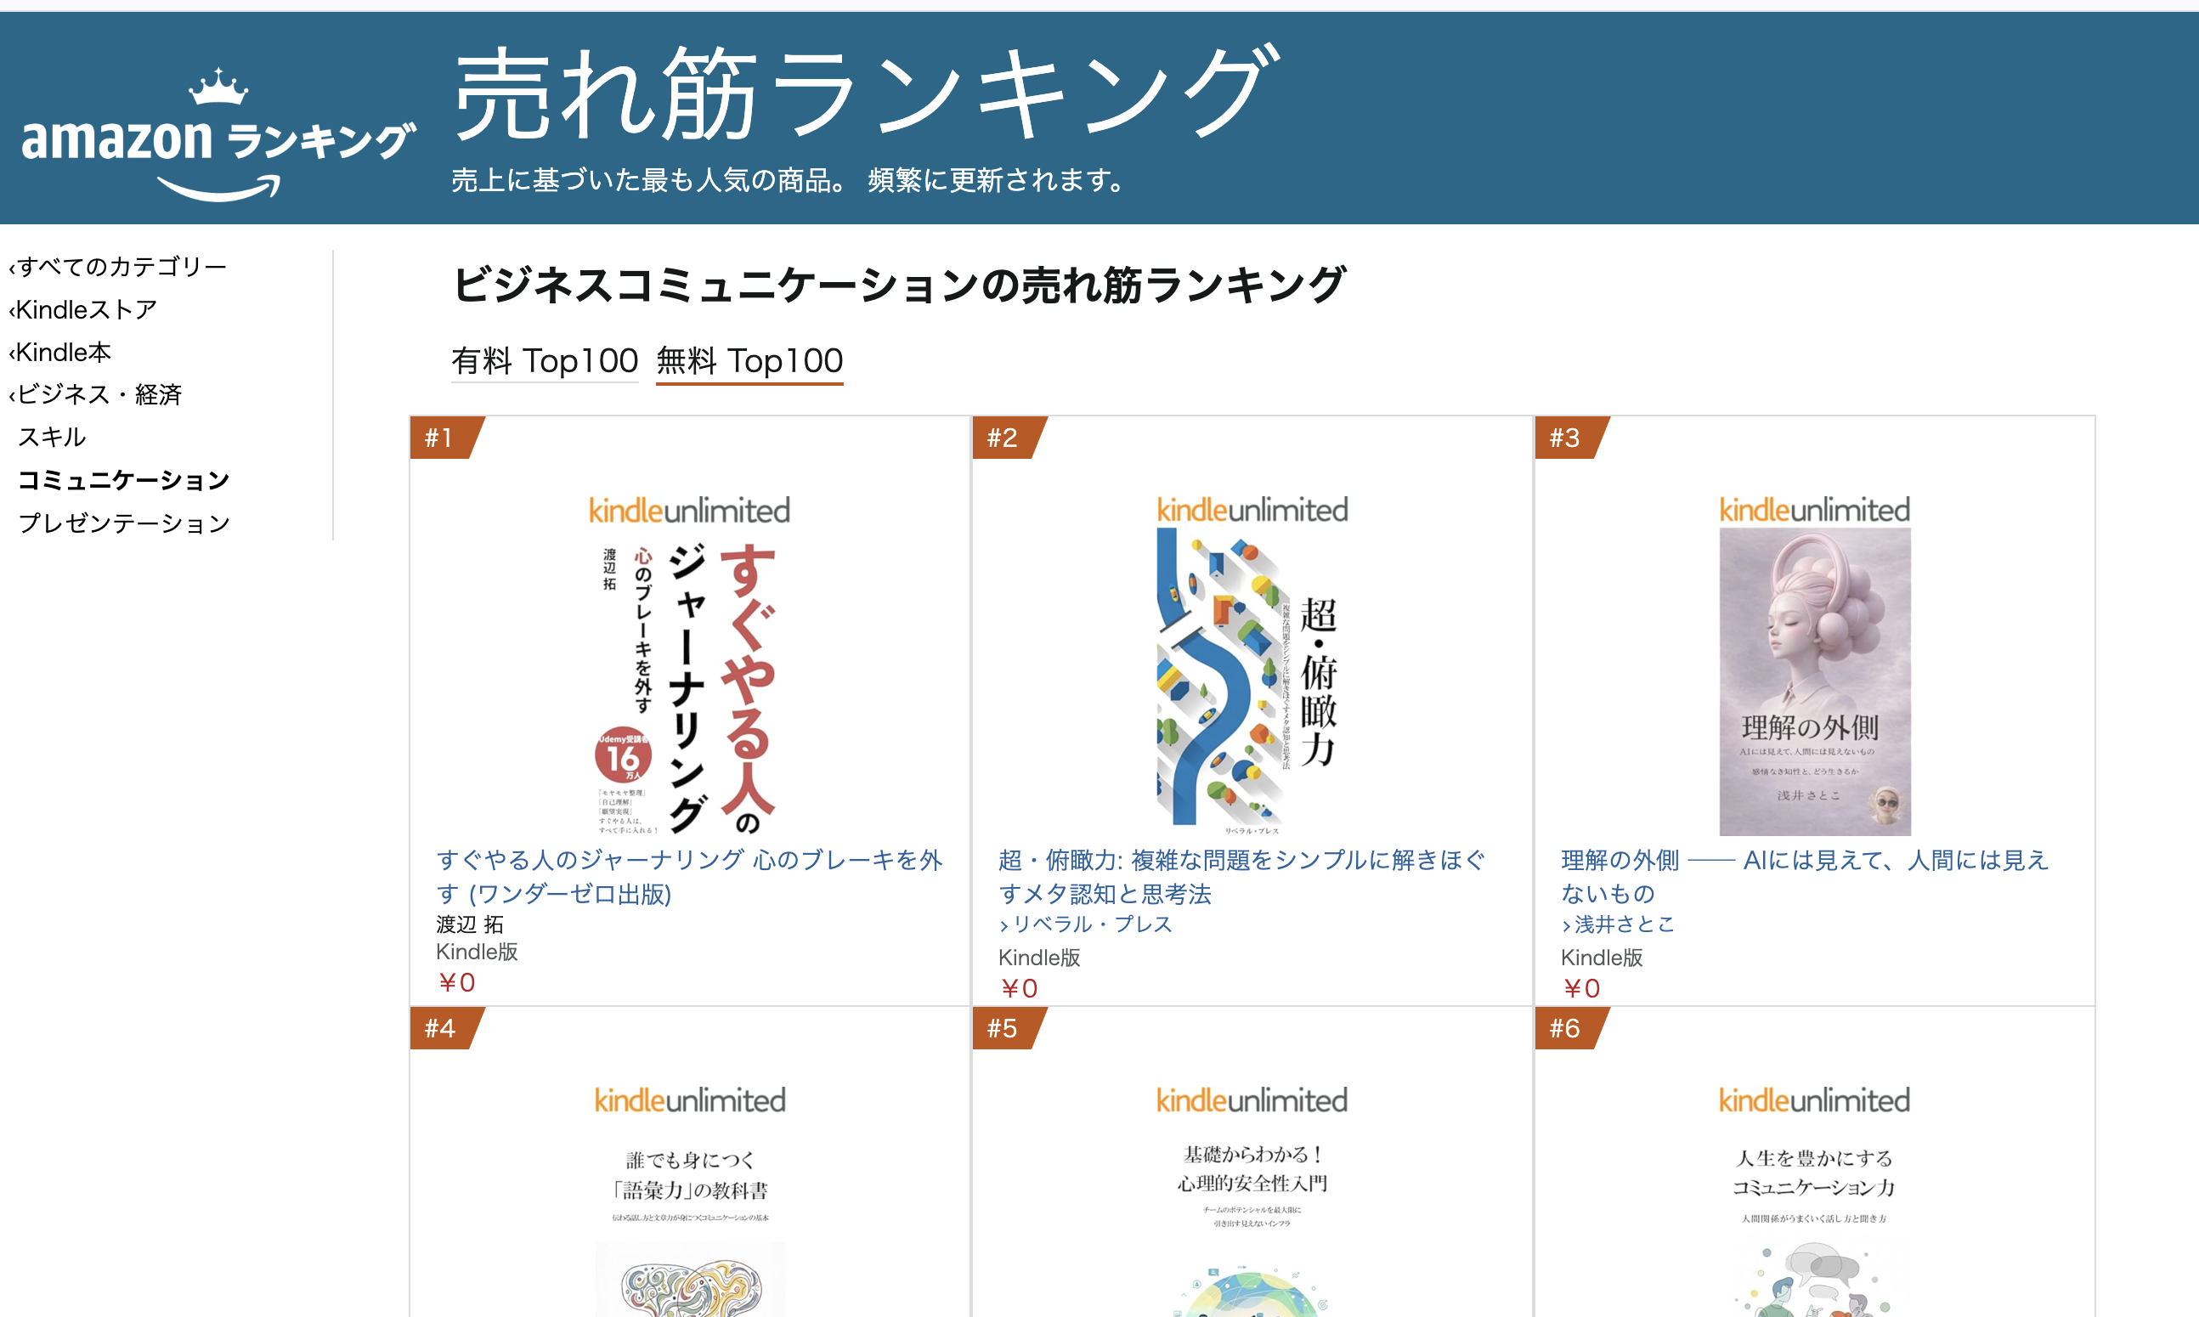Open author link 浅井さとこ
The image size is (2199, 1317).
1618,924
